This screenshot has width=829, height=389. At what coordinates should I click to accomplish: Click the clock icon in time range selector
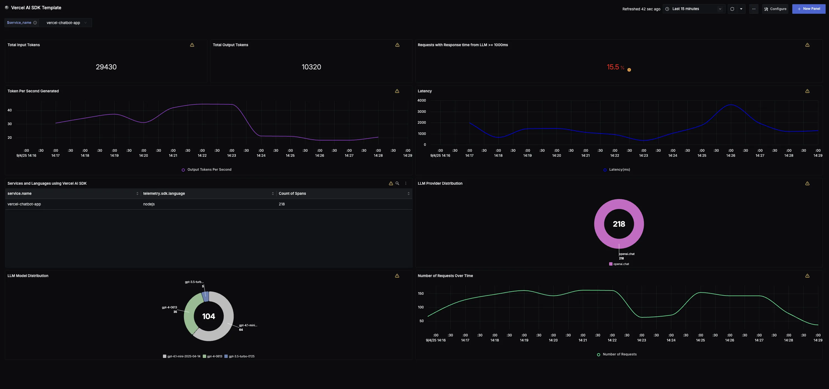click(x=667, y=9)
